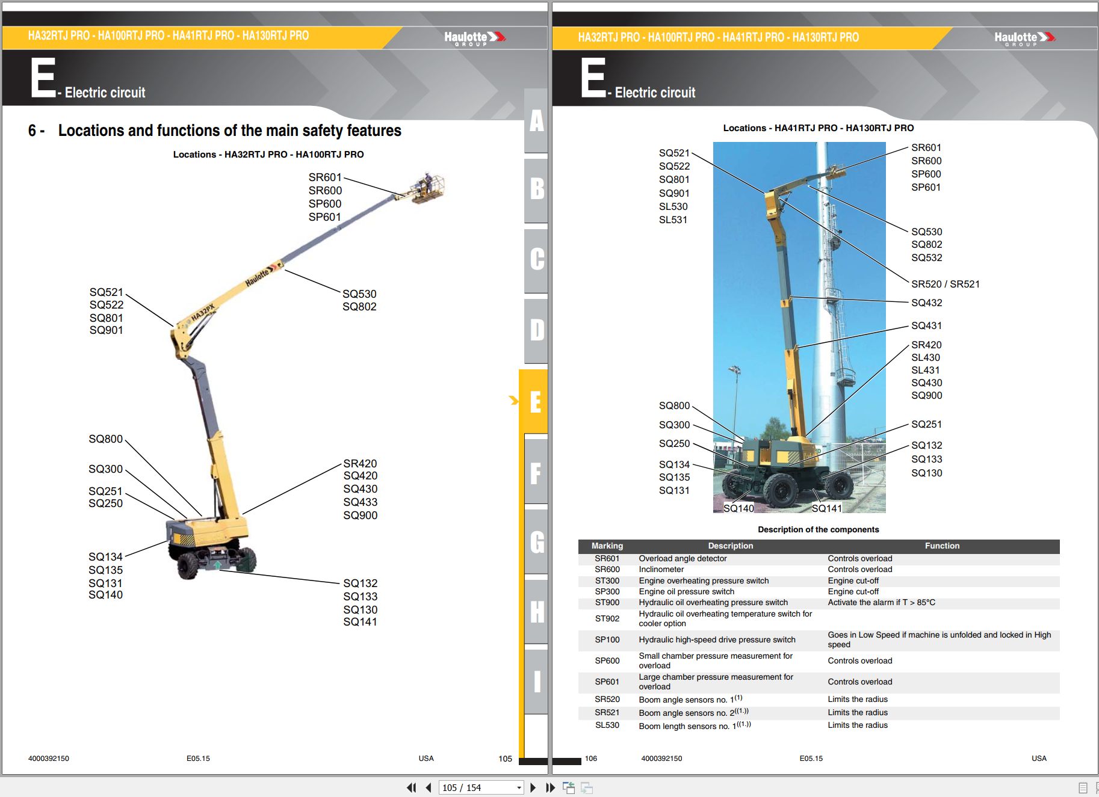The width and height of the screenshot is (1099, 797).
Task: Switch to single page view icon
Action: click(x=1083, y=787)
